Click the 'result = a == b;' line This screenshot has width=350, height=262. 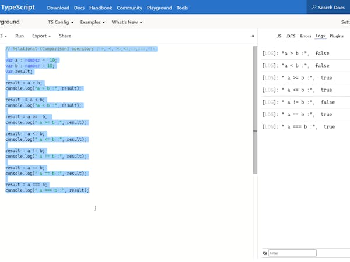point(25,168)
